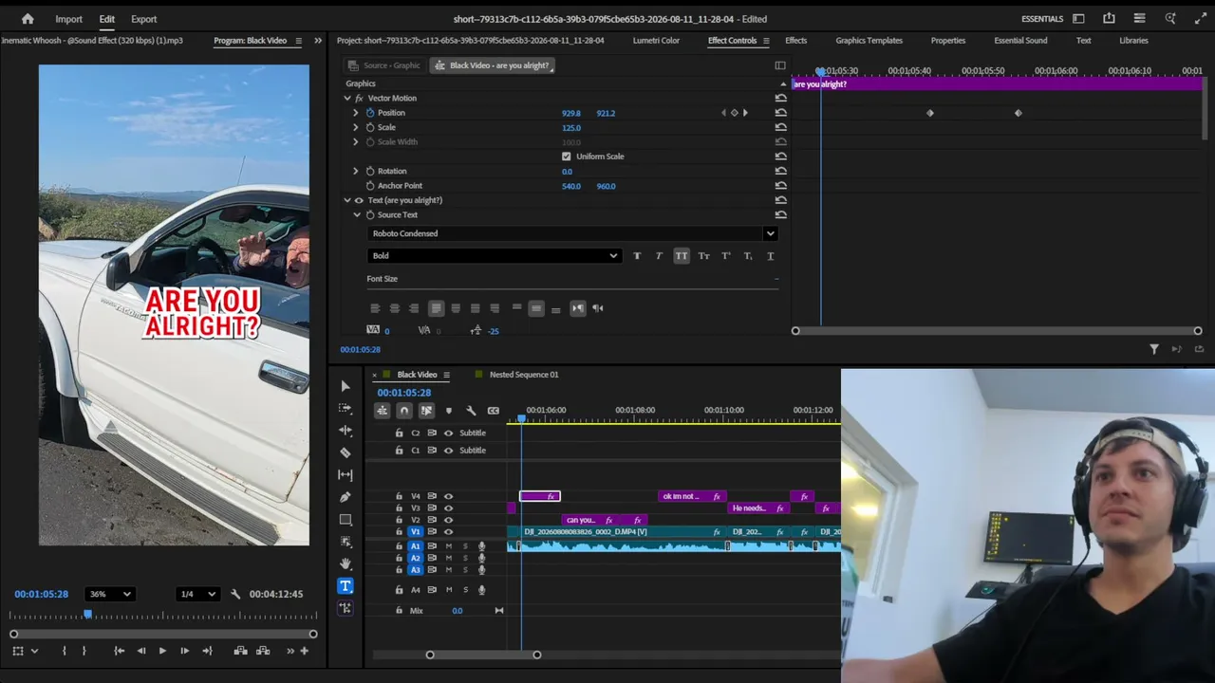This screenshot has height=683, width=1215.
Task: Click the timeline timecode 00:01:05:28
Action: [404, 393]
